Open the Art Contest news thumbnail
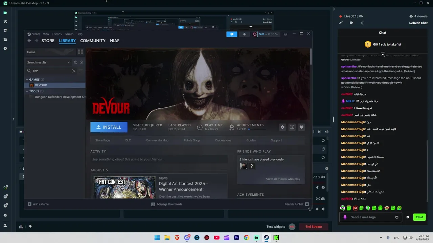 coord(124,187)
